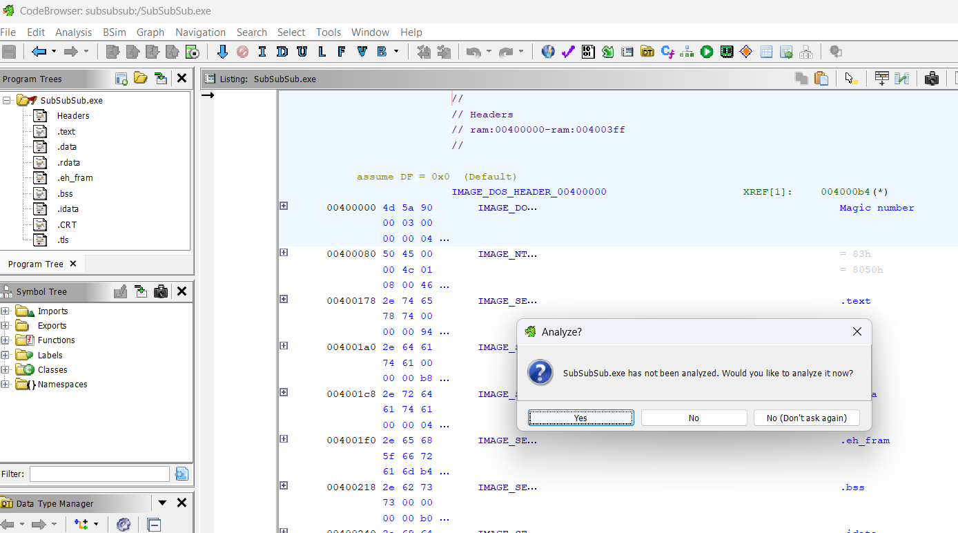Open Program Trees folder icon
958x533 pixels.
coord(141,79)
